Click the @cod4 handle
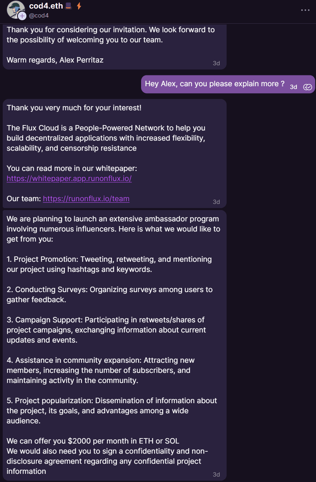This screenshot has height=482, width=316. pyautogui.click(x=39, y=16)
